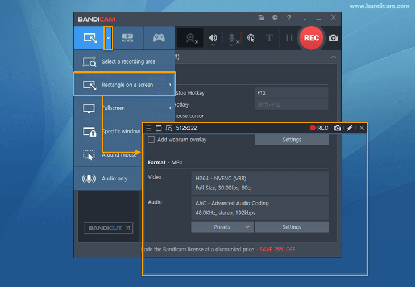Screen dimensions: 415x287
Task: Choose Rectangle on a screen menu item
Action: [124, 85]
